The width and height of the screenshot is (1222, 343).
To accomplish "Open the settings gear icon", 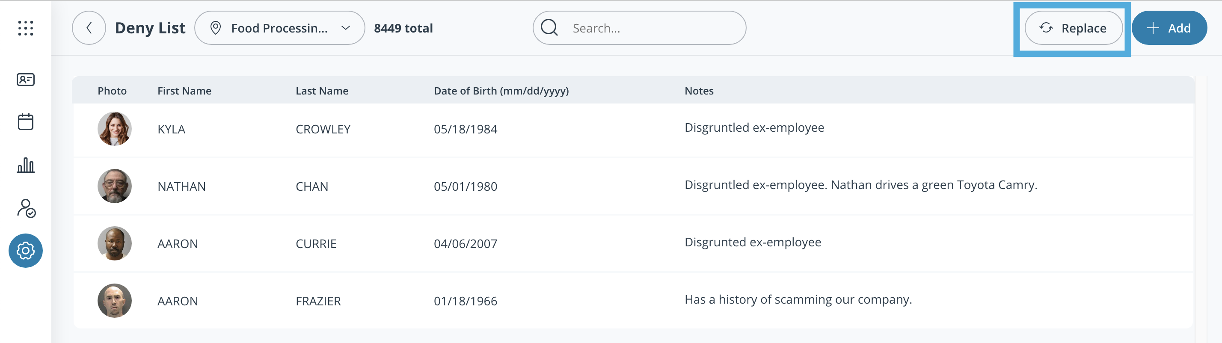I will pos(26,251).
